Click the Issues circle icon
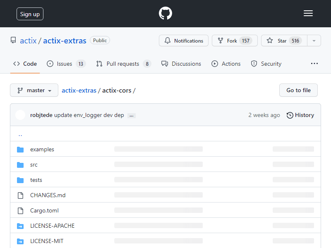331x248 pixels. point(50,64)
